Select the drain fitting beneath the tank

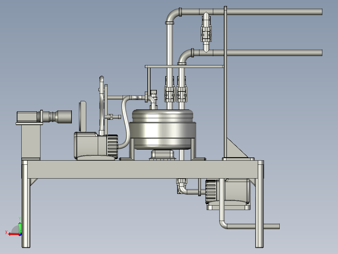[x=162, y=155]
